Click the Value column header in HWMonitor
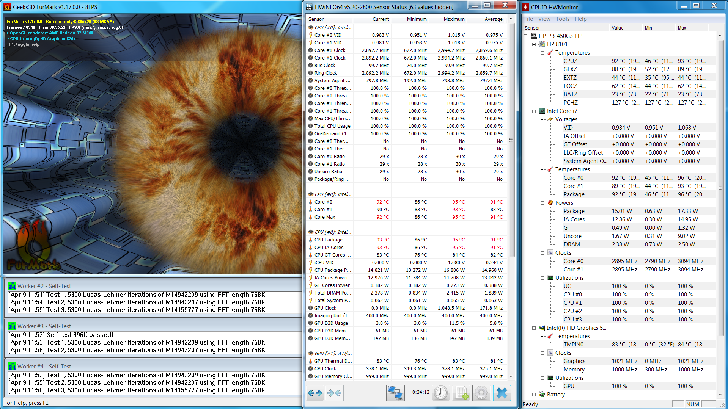 pos(625,28)
